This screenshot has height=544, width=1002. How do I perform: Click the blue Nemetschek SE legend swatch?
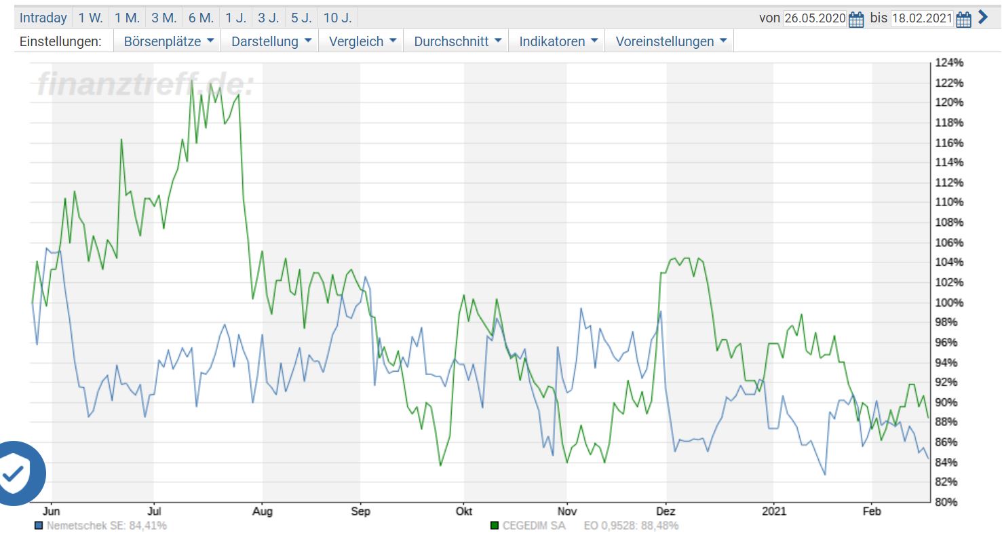coord(38,526)
